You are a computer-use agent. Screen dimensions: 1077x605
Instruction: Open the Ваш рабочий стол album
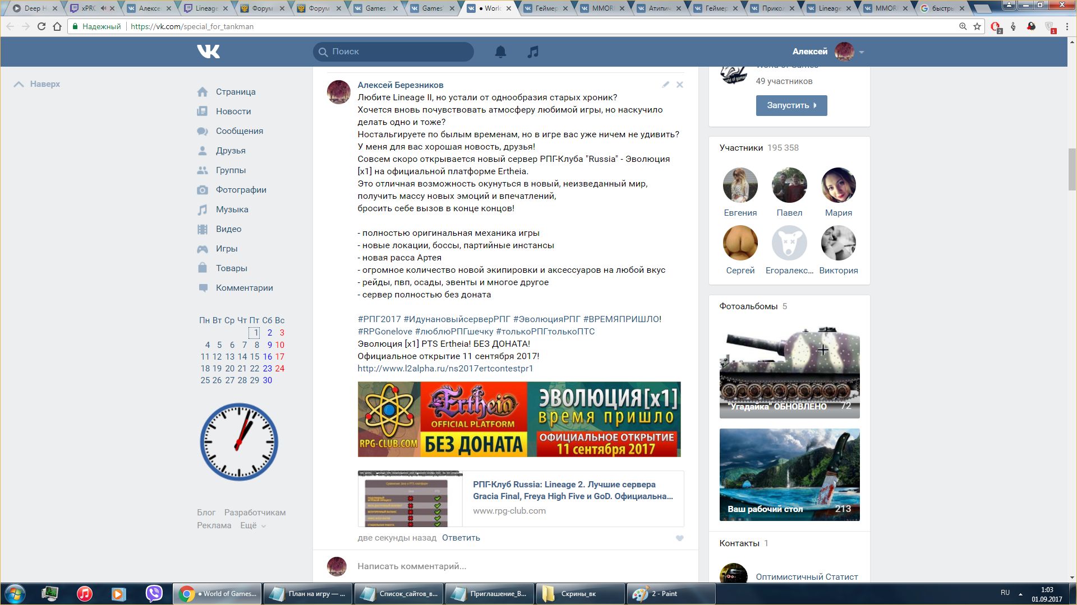click(790, 475)
